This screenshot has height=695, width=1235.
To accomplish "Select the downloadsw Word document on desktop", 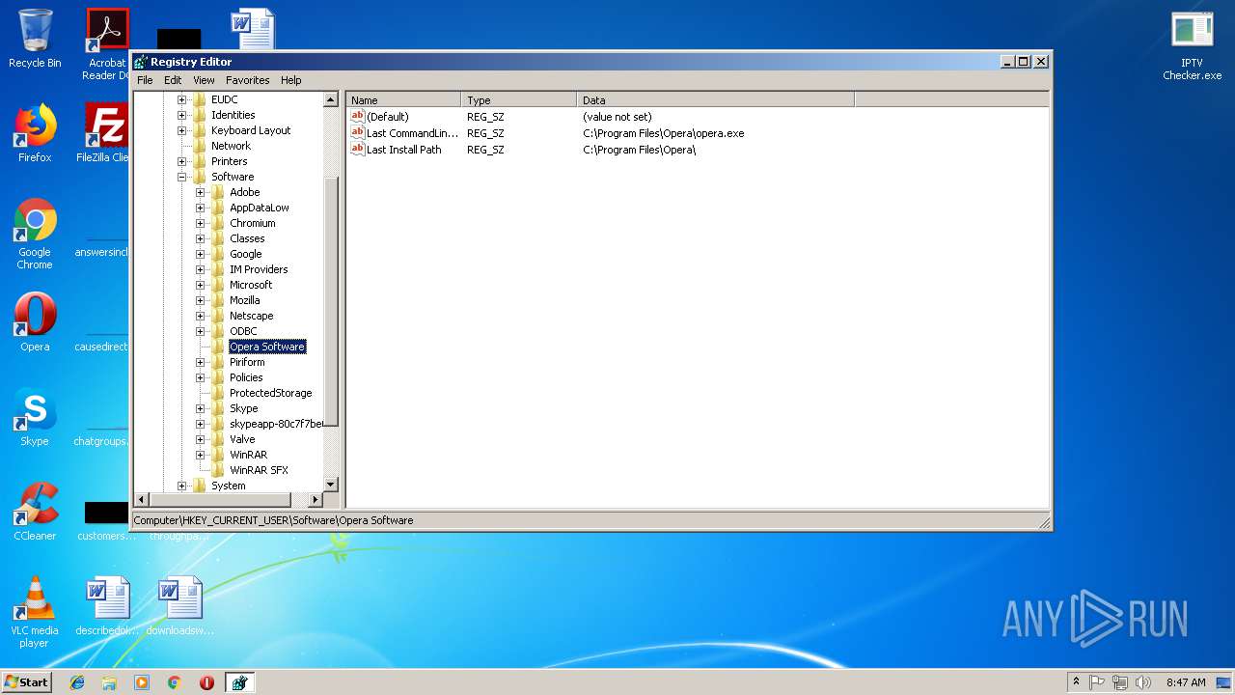I will (x=180, y=606).
